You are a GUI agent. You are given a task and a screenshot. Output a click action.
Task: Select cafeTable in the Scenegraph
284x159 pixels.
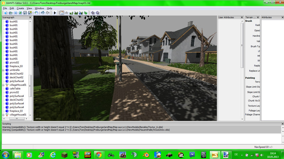coord(15,89)
